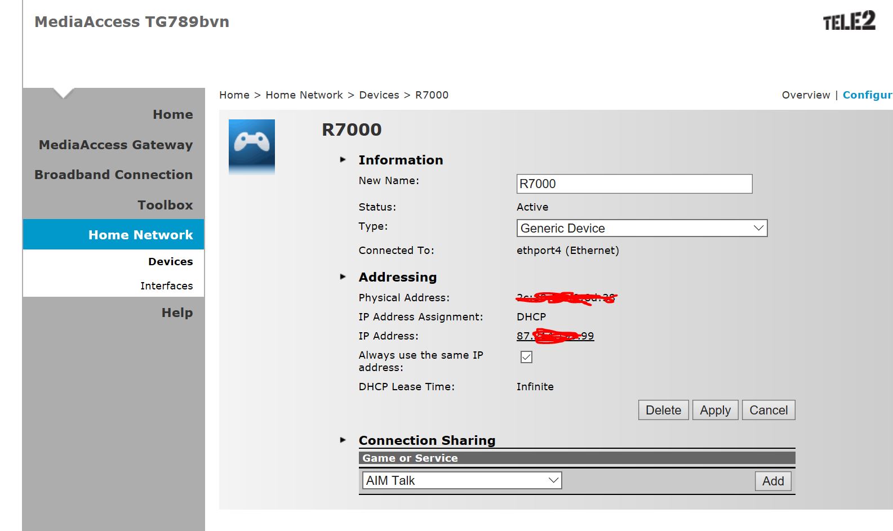Click the Apply button
The width and height of the screenshot is (893, 531).
coord(715,410)
